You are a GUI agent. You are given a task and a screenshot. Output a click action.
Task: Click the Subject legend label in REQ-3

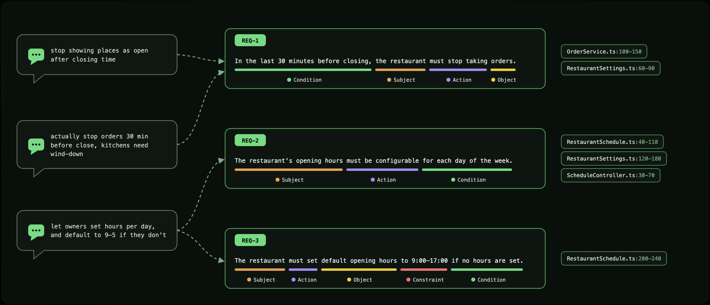(264, 280)
